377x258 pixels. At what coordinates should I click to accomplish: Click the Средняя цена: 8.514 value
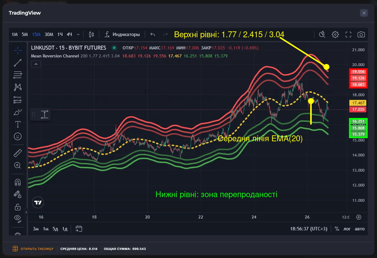point(79,249)
